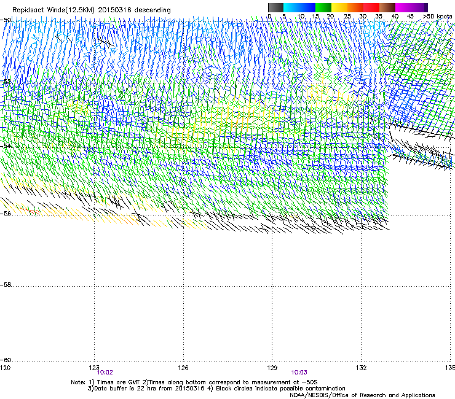Click the brown 35-40 knots color swatch
455x399 pixels.
pos(387,7)
